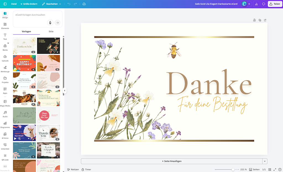The height and width of the screenshot is (172, 283).
Task: Submit search with arrow button
Action: tap(57, 23)
